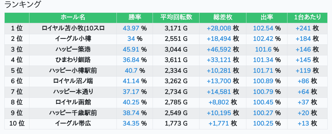The image size is (332, 134).
Task: Select the ロイヤル沼ノ端 hall name
Action: tap(73, 81)
